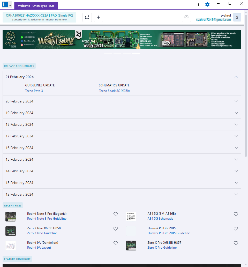Open Redmi 9A Layout link
This screenshot has width=248, height=267.
point(39,248)
